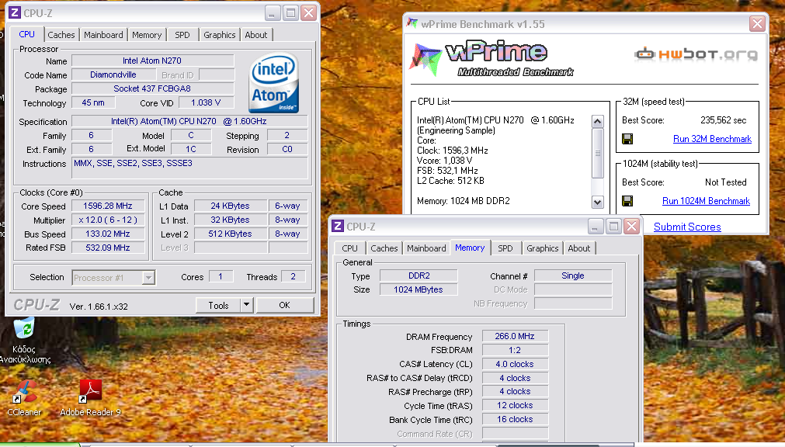
Task: Click the Cycle Time tRAS 12 clocks value
Action: (515, 405)
